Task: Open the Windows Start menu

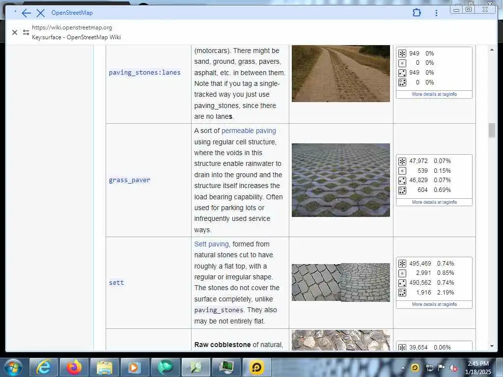Action: [13, 367]
